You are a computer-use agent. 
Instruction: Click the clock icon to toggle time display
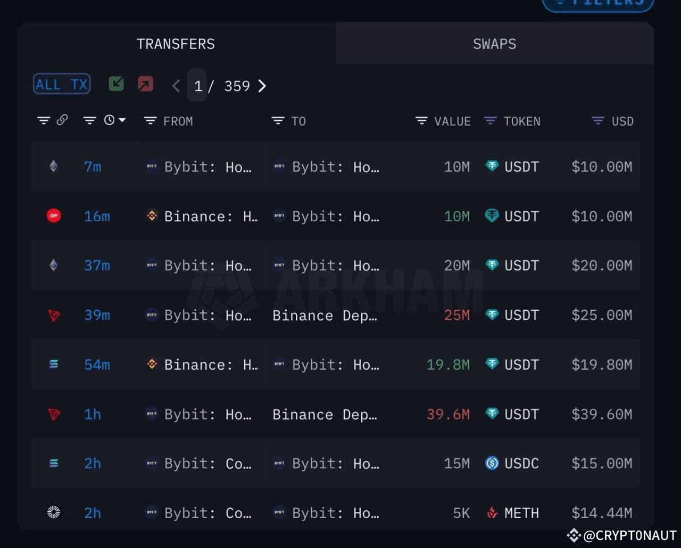(x=110, y=120)
